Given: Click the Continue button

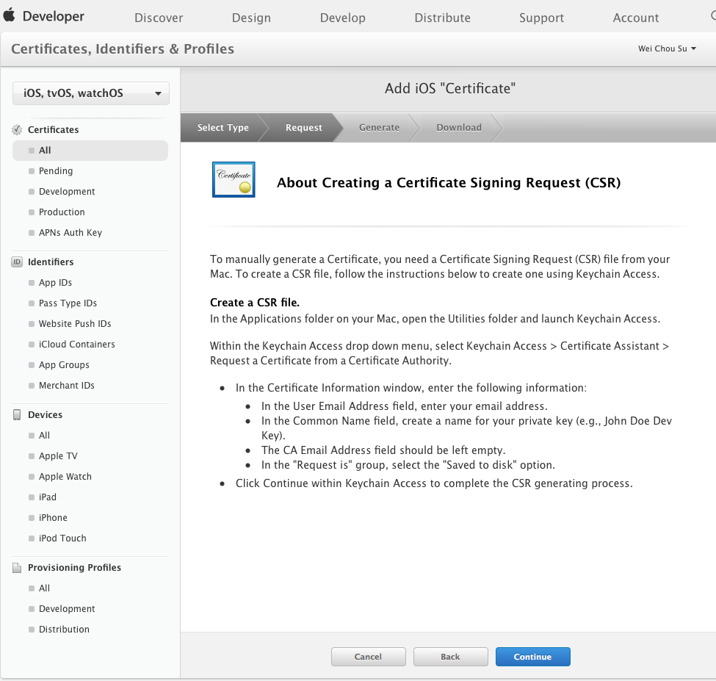Looking at the screenshot, I should point(533,657).
